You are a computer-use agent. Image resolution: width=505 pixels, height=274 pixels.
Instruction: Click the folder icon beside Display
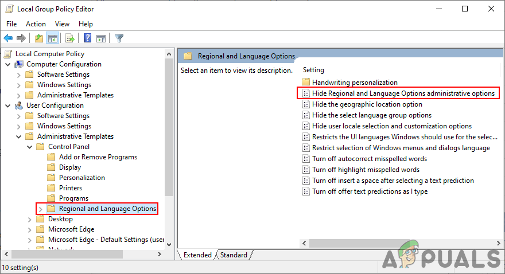(x=51, y=167)
